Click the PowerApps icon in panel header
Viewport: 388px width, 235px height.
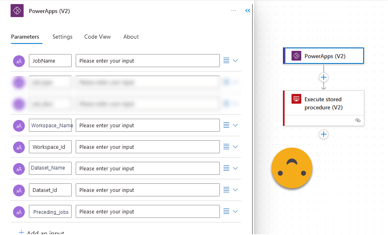[17, 11]
